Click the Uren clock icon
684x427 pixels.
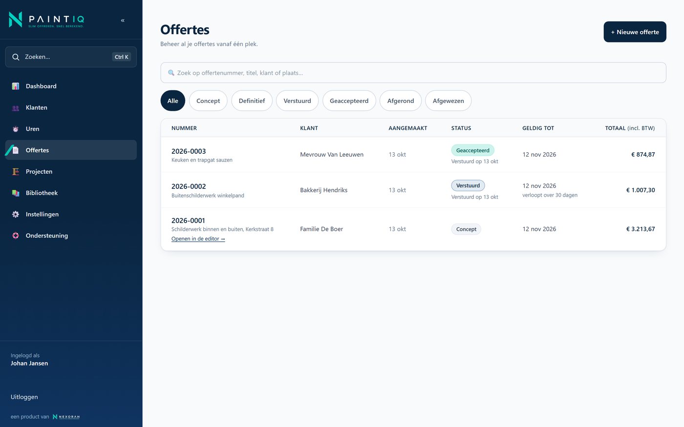16,129
